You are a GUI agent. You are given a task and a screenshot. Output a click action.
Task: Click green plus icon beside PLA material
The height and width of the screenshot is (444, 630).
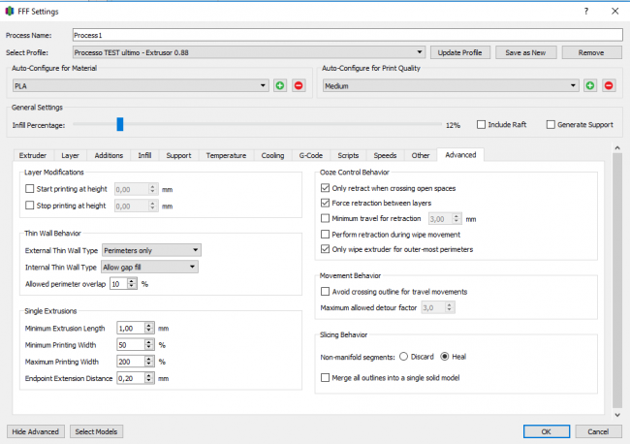280,85
